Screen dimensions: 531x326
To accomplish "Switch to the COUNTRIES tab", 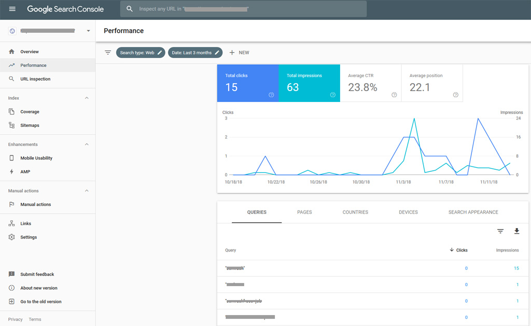I will pos(355,212).
